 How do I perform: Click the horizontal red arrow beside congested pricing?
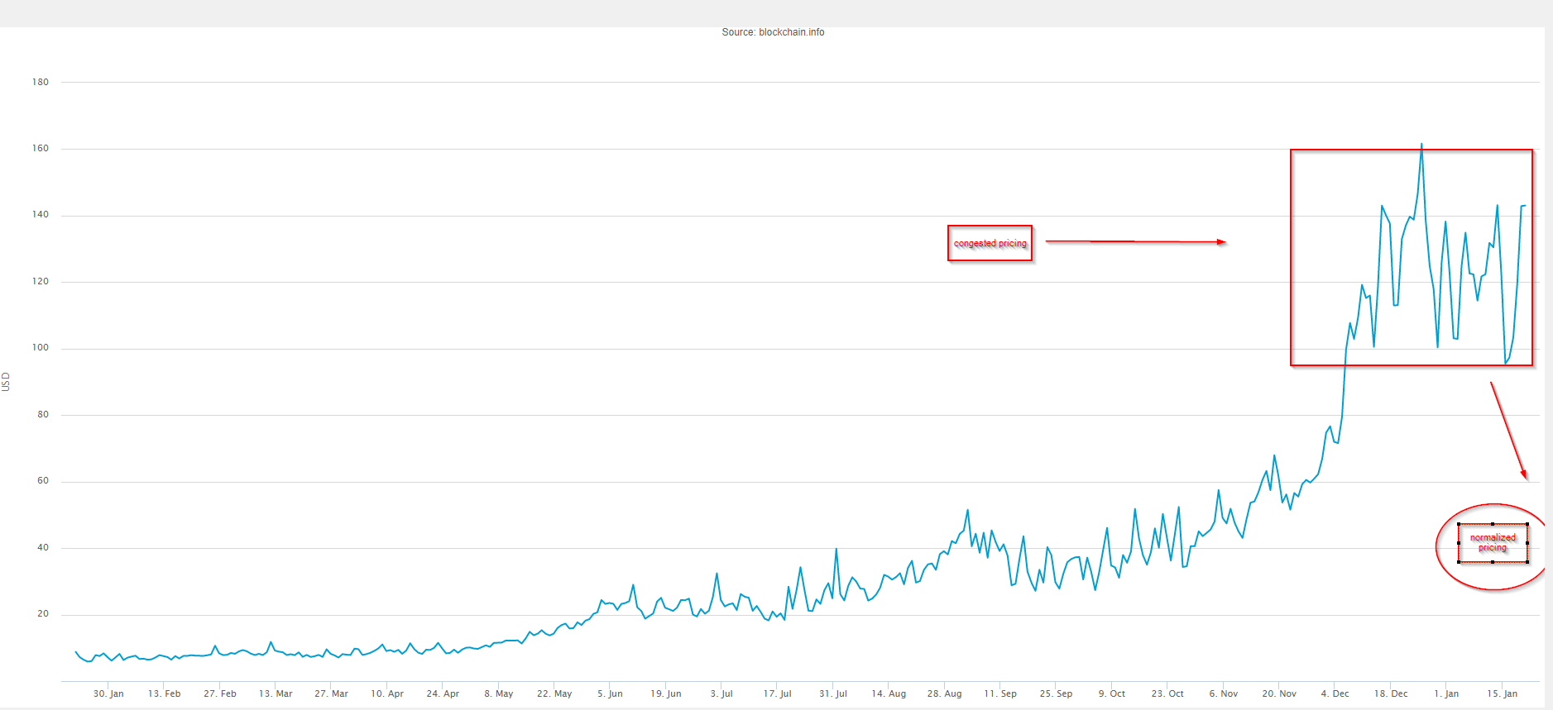point(1134,241)
